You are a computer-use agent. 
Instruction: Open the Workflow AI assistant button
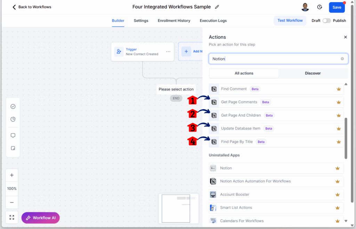(40, 218)
